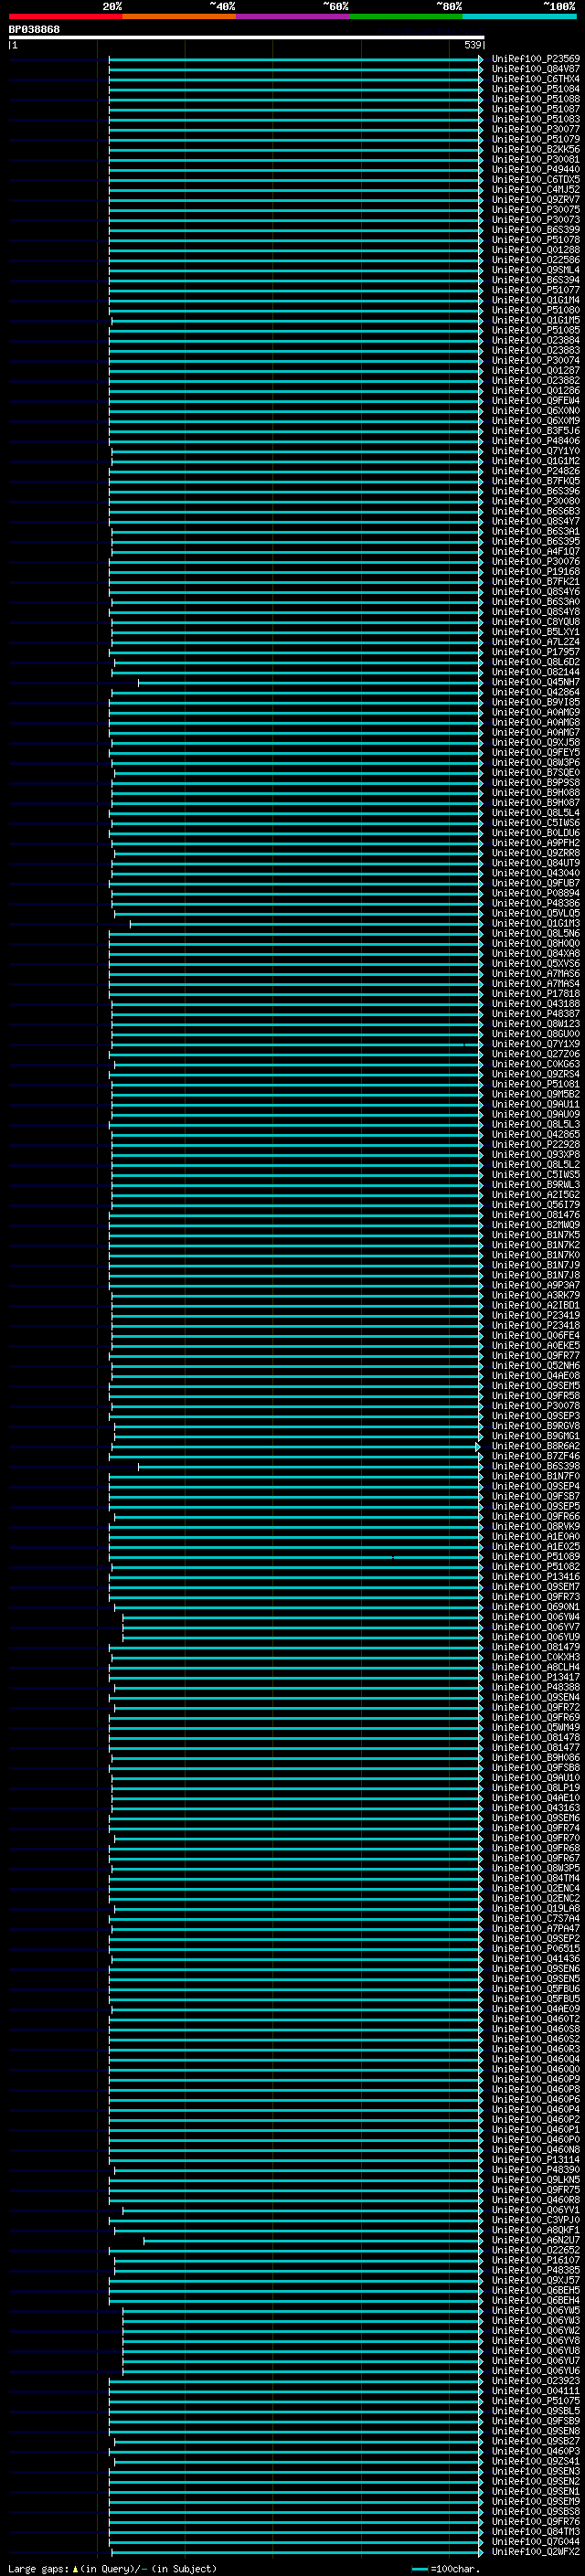
Task: Open hit UniRef100_C6THX4
Action: 536,79
